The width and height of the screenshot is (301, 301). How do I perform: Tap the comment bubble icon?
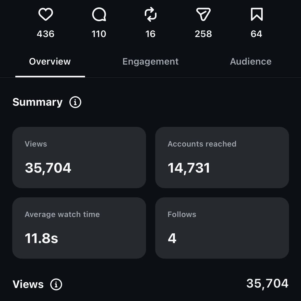click(x=99, y=14)
